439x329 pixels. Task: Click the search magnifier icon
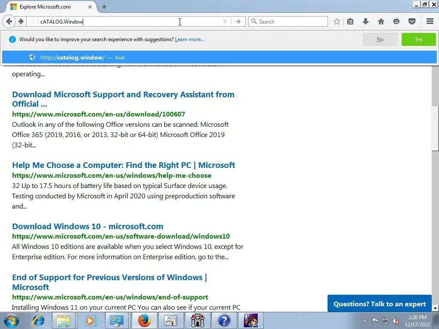pyautogui.click(x=254, y=21)
